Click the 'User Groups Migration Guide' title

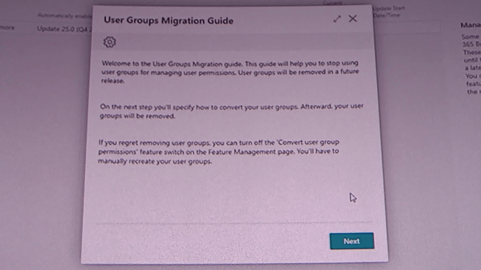168,20
